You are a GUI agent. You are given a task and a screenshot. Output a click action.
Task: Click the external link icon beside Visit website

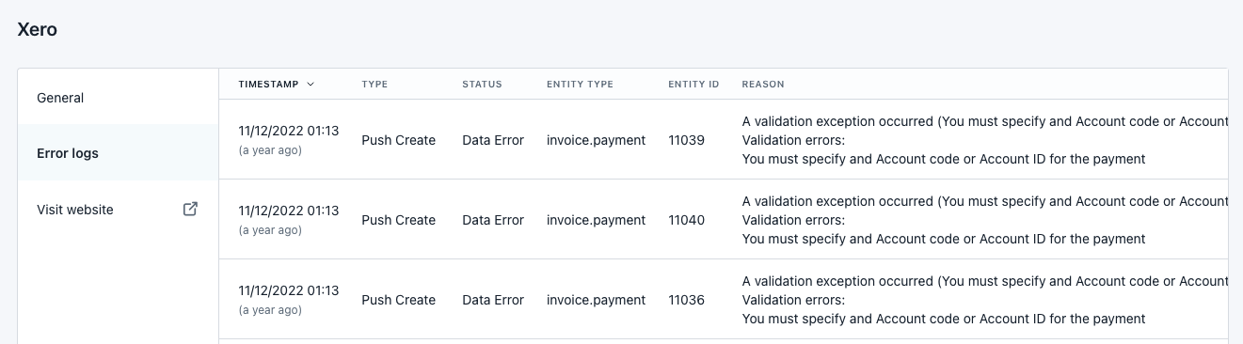[x=190, y=210]
